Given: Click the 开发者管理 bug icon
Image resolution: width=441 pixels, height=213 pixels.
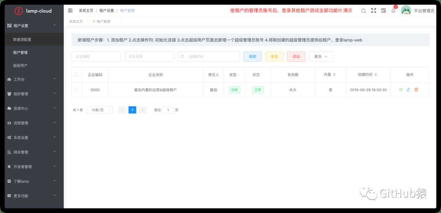Looking at the screenshot, I should pos(9,167).
